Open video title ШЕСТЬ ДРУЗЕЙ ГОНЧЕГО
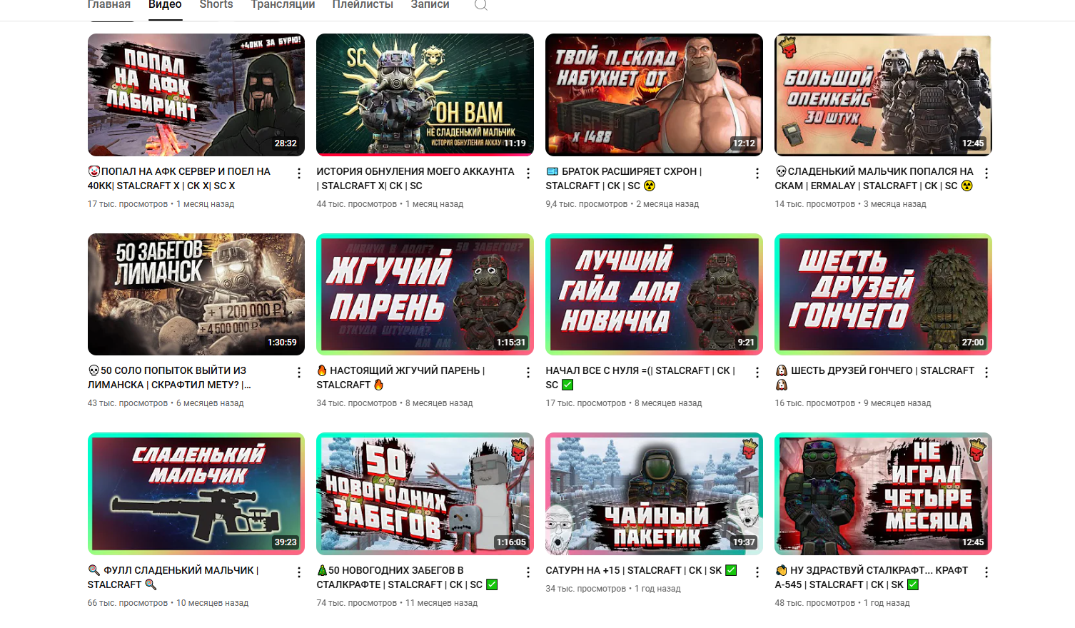Image resolution: width=1075 pixels, height=628 pixels. coord(874,378)
